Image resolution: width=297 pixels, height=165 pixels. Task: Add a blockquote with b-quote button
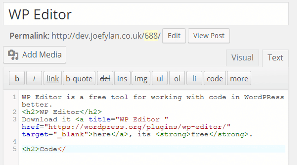[79, 78]
